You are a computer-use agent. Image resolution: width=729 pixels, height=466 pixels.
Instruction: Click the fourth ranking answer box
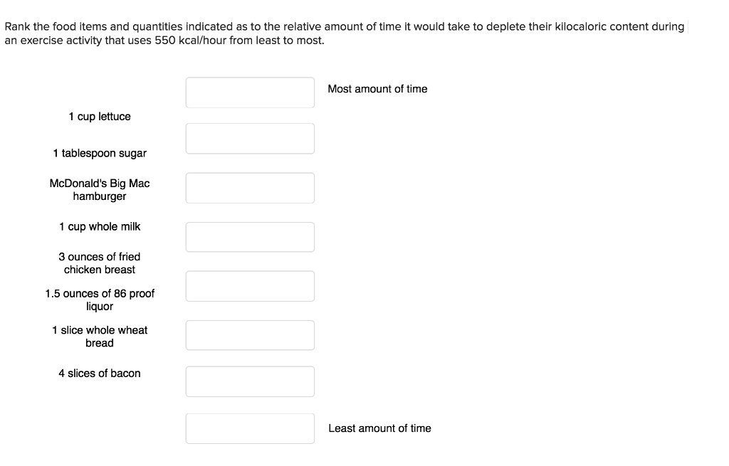tap(250, 236)
